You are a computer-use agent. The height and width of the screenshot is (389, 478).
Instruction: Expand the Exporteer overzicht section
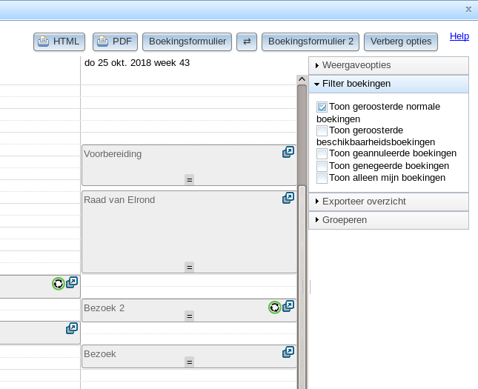pyautogui.click(x=388, y=202)
